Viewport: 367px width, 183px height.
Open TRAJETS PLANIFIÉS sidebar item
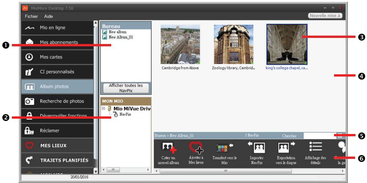click(x=58, y=160)
